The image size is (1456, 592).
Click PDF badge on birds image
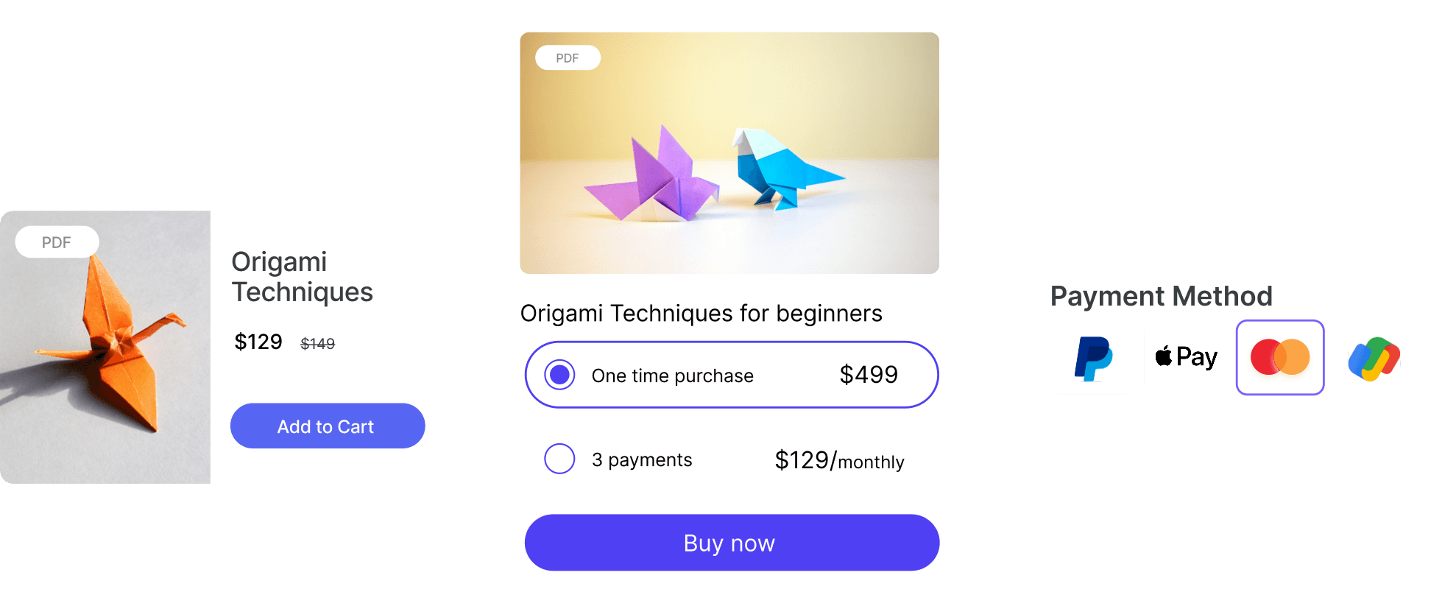pos(568,57)
